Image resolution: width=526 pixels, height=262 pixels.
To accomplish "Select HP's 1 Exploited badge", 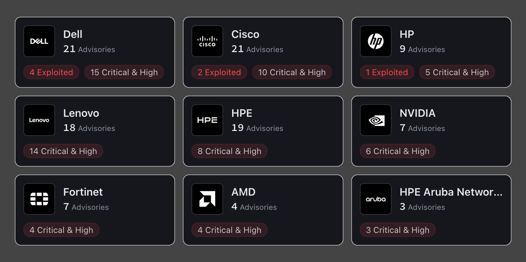I will [x=387, y=72].
